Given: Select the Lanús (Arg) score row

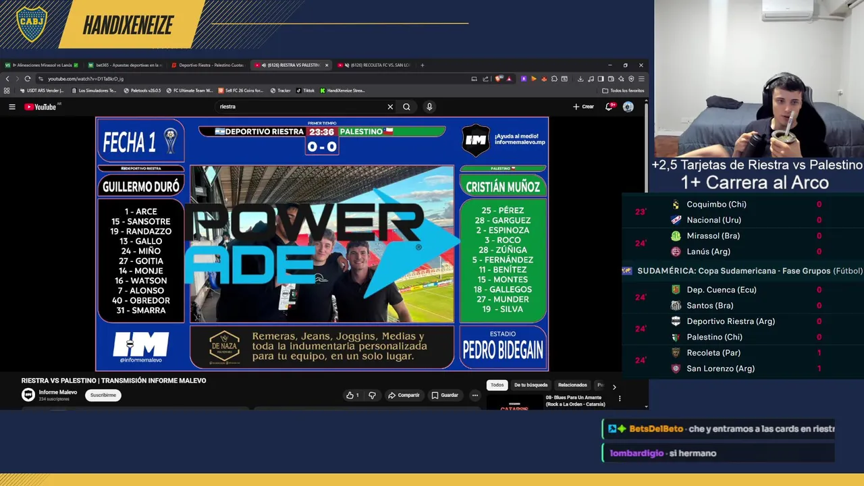Looking at the screenshot, I should click(742, 251).
